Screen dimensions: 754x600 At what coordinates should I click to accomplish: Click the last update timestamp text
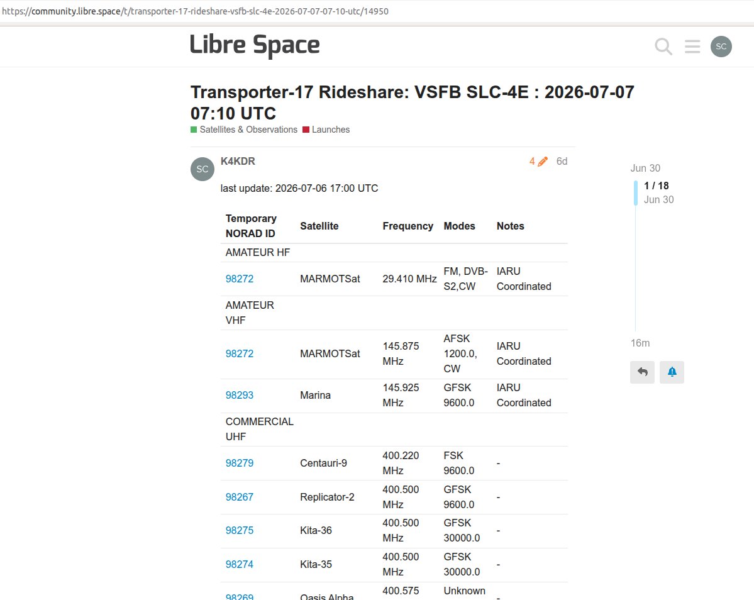point(299,189)
